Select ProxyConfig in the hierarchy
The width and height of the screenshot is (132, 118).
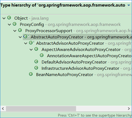click(32, 25)
